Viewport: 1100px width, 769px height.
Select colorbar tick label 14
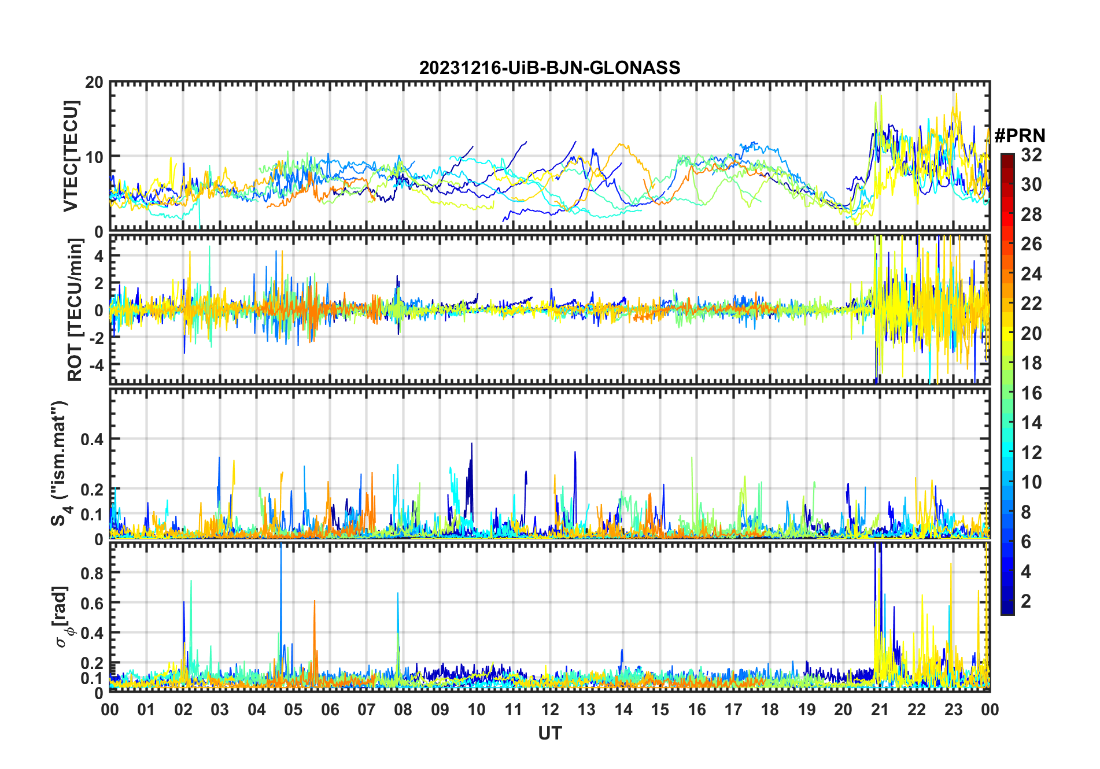click(x=1031, y=423)
